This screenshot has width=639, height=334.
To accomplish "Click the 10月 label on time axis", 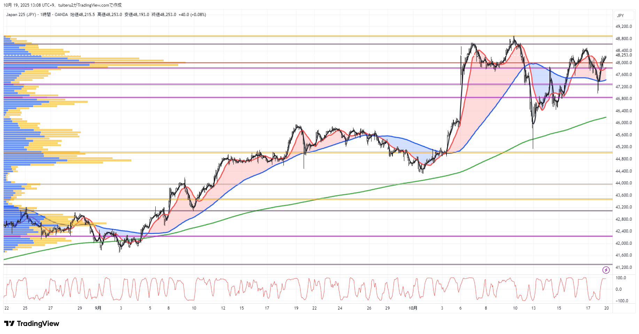I will click(413, 308).
